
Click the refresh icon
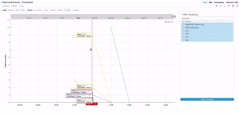coord(237,6)
